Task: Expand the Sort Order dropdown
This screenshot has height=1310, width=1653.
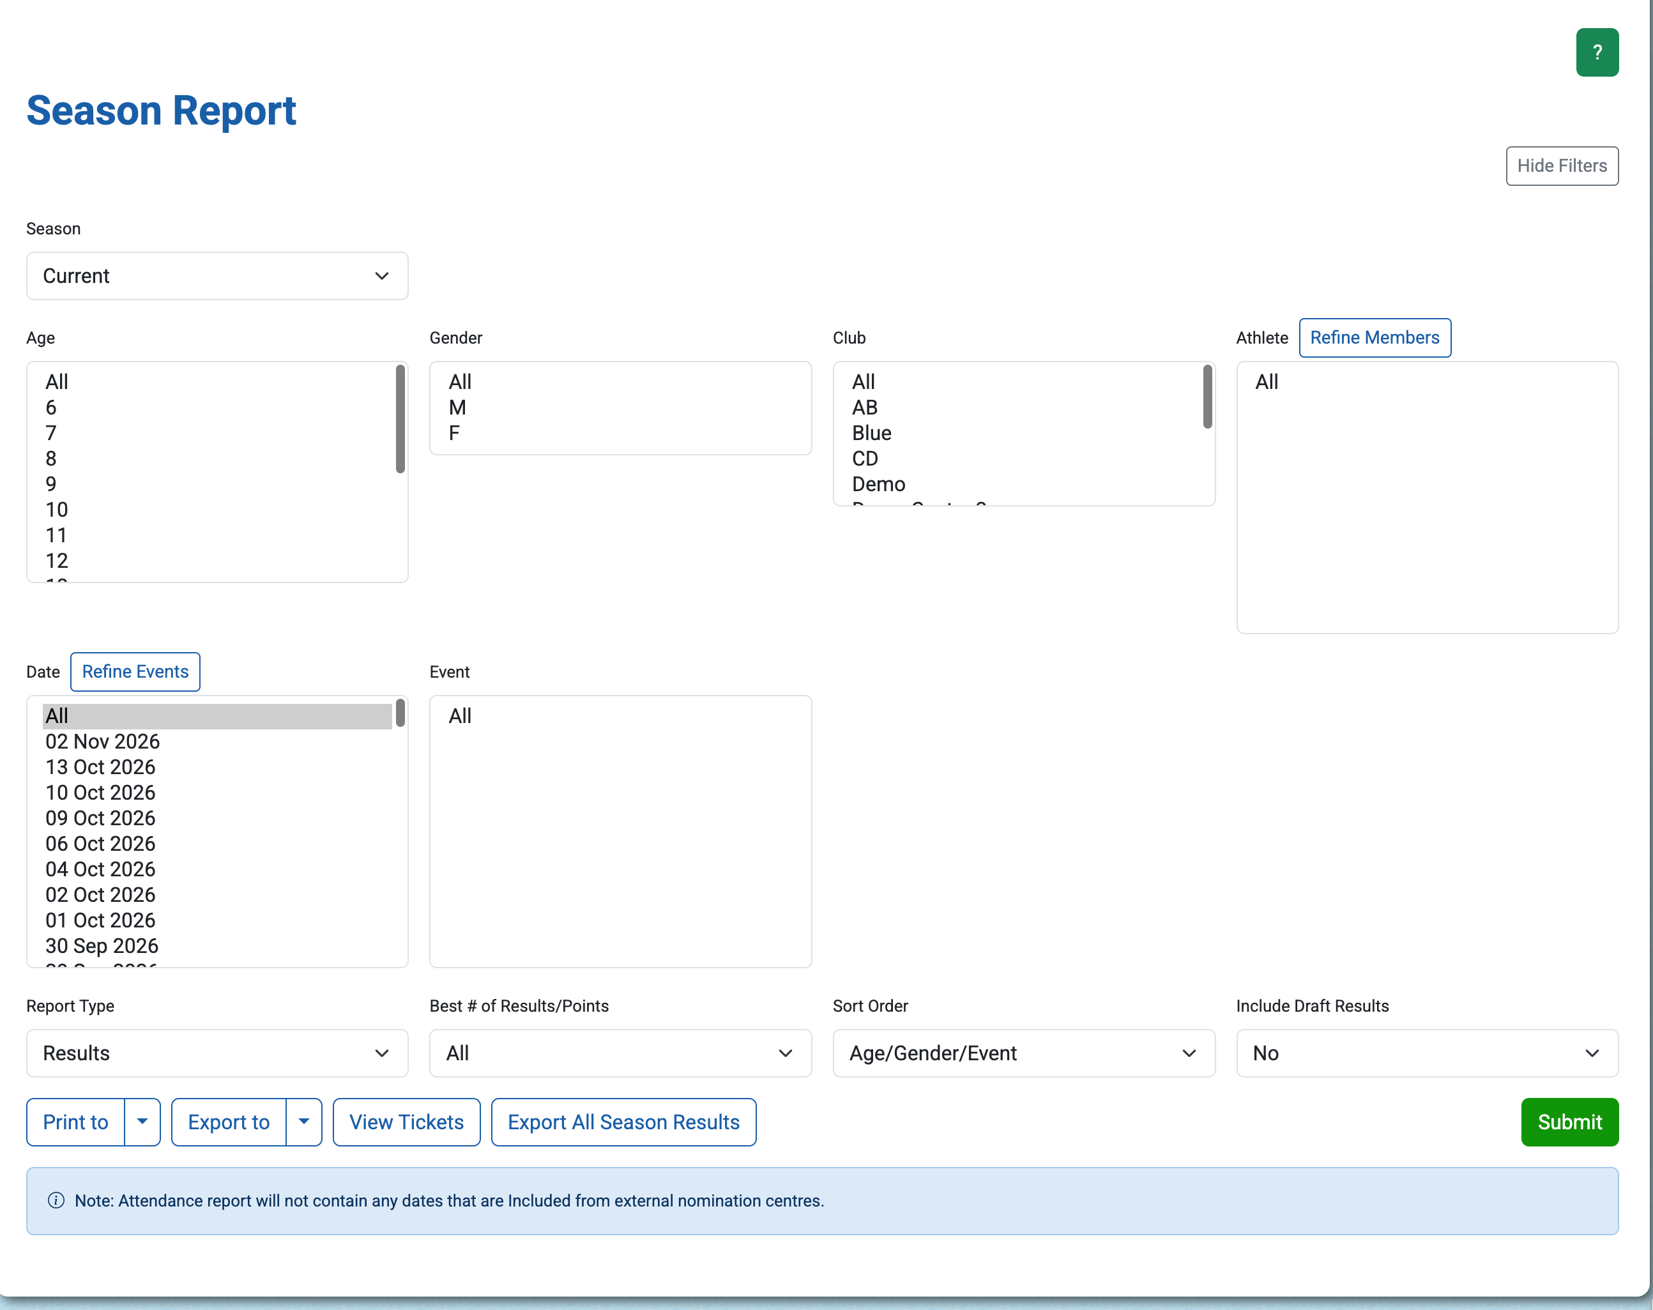Action: point(1023,1053)
